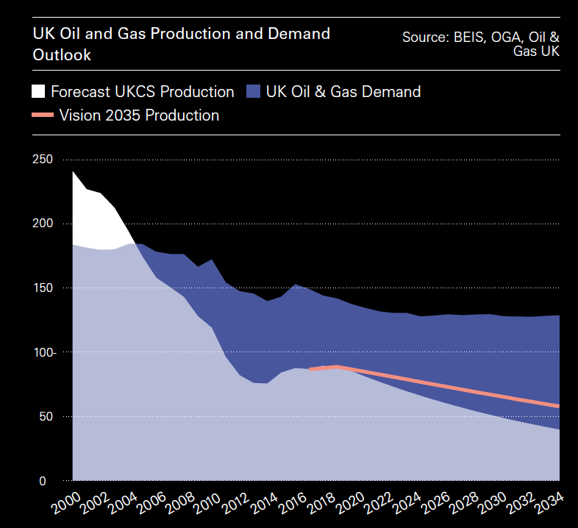Image resolution: width=578 pixels, height=528 pixels.
Task: Click the 150 y-axis label
Action: tap(43, 288)
